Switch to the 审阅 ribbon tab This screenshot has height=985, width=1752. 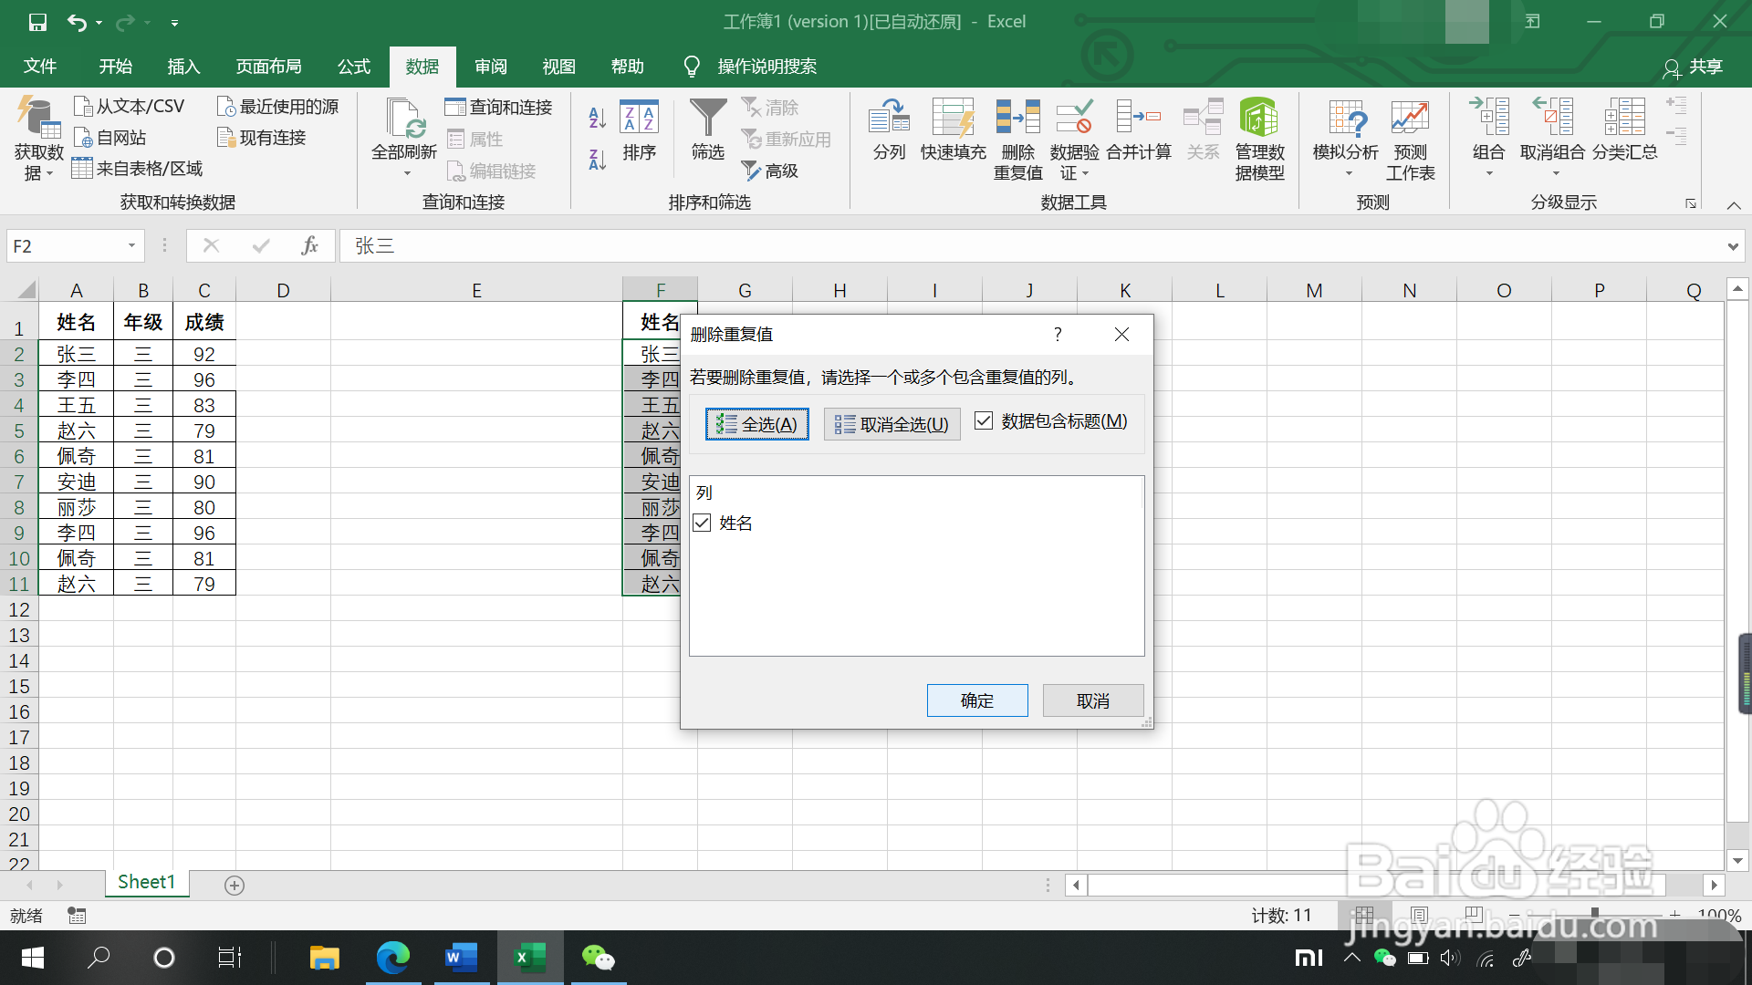490,67
